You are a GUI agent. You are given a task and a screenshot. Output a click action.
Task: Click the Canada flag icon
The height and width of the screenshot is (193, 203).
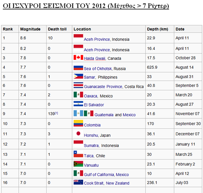78,57
